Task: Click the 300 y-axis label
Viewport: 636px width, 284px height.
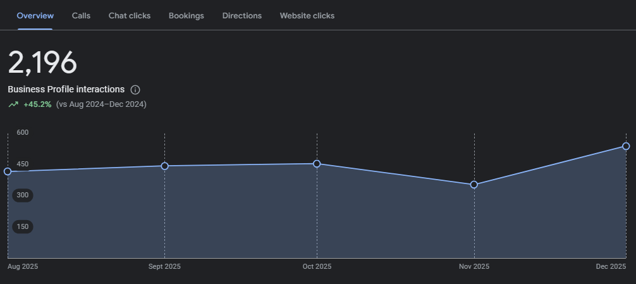Action: pyautogui.click(x=23, y=195)
